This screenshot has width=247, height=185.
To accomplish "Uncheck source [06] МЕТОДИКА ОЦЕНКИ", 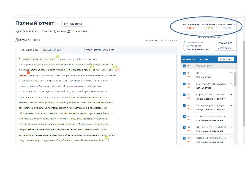I will point(184,127).
